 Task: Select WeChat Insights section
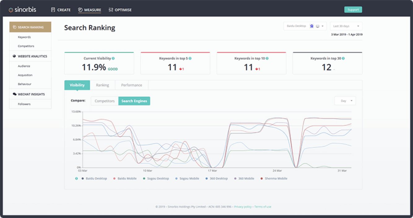[x=30, y=94]
